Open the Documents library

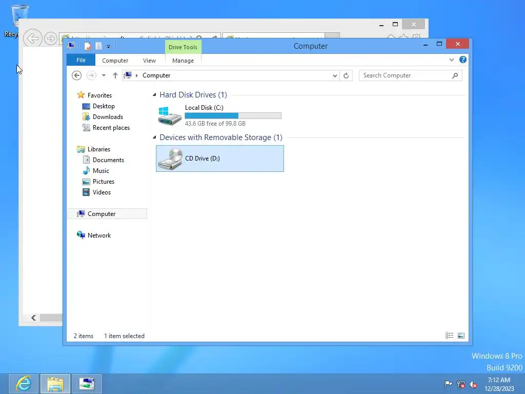point(108,160)
